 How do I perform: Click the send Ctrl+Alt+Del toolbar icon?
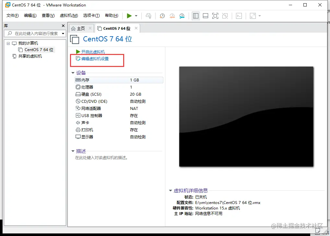pyautogui.click(x=148, y=16)
